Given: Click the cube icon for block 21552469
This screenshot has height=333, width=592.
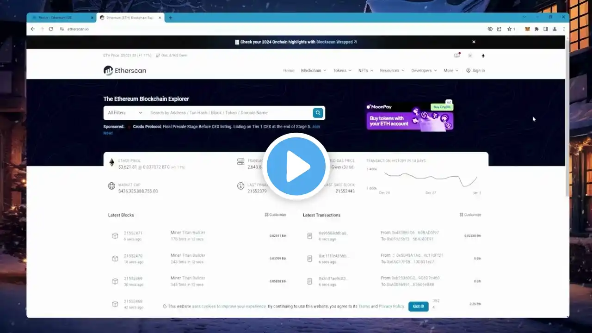Looking at the screenshot, I should [x=115, y=281].
